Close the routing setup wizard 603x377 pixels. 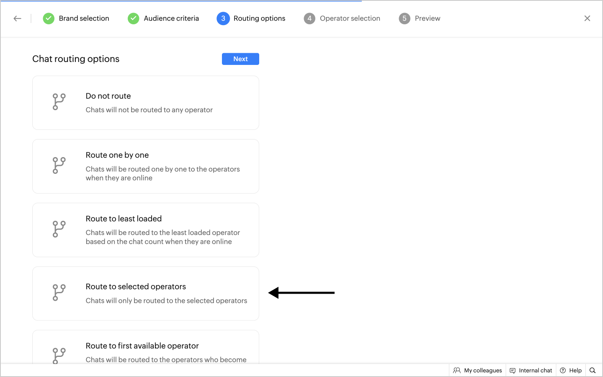click(x=587, y=18)
